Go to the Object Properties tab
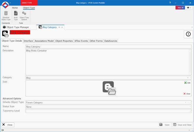The image size is (194, 132). [x=64, y=41]
